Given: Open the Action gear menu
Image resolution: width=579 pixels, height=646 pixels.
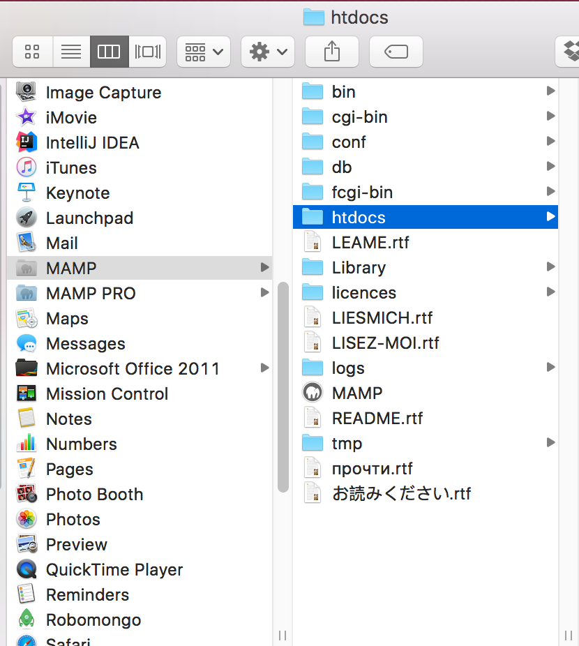Looking at the screenshot, I should 268,52.
